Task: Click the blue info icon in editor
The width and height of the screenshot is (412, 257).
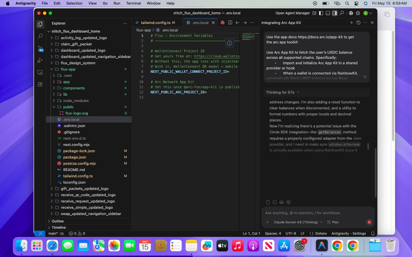Action: coord(230,43)
